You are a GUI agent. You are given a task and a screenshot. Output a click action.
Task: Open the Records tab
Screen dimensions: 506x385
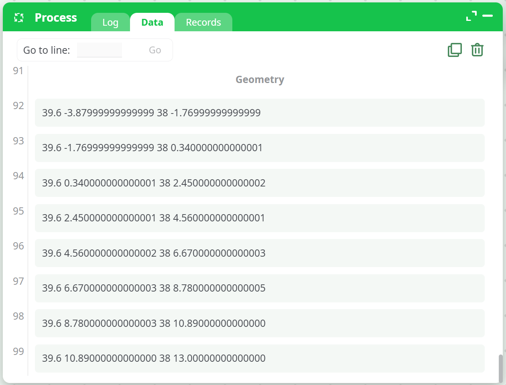coord(203,22)
